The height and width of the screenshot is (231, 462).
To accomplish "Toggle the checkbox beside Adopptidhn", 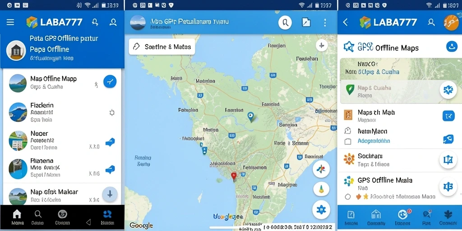I will (x=348, y=142).
